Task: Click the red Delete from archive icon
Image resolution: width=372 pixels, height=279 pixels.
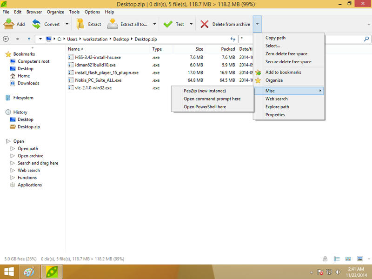Action: [204, 24]
